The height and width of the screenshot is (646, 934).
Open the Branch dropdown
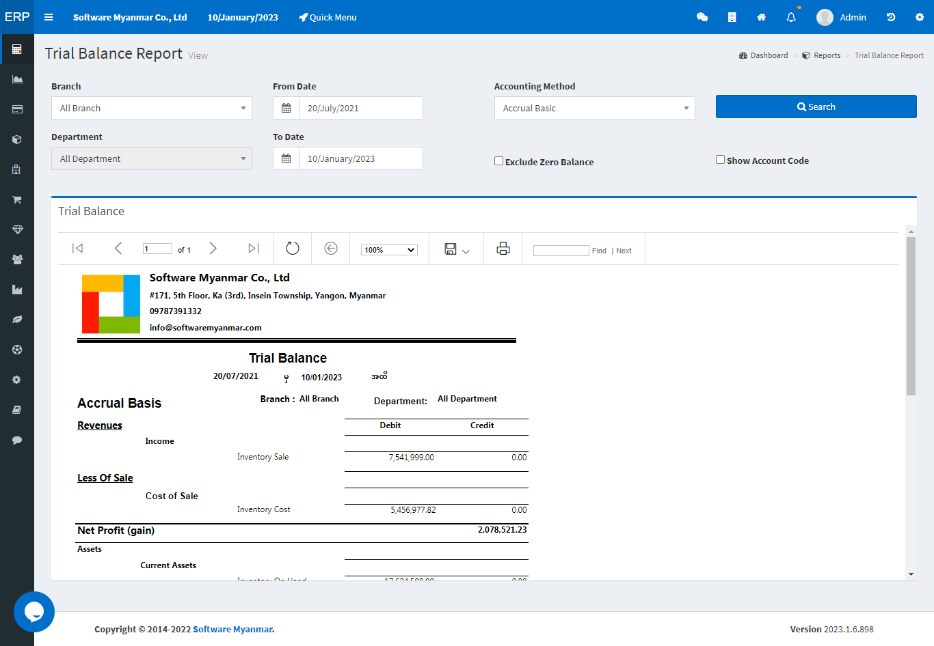152,108
